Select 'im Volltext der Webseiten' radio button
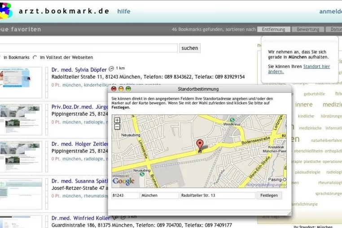Viewport: 342px width, 228px height. point(35,57)
